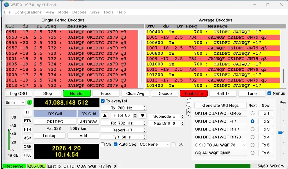Select Next radio for Tx 4 message
The width and height of the screenshot is (288, 169).
(x=253, y=137)
